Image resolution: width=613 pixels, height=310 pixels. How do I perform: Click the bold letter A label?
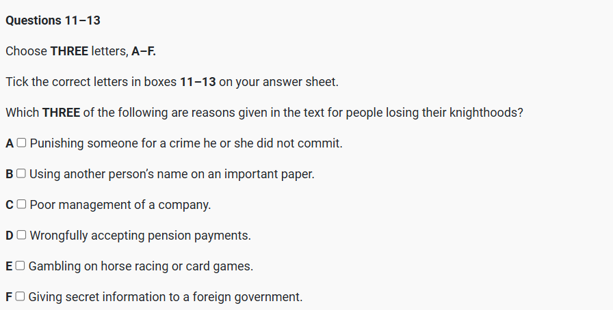(x=10, y=143)
